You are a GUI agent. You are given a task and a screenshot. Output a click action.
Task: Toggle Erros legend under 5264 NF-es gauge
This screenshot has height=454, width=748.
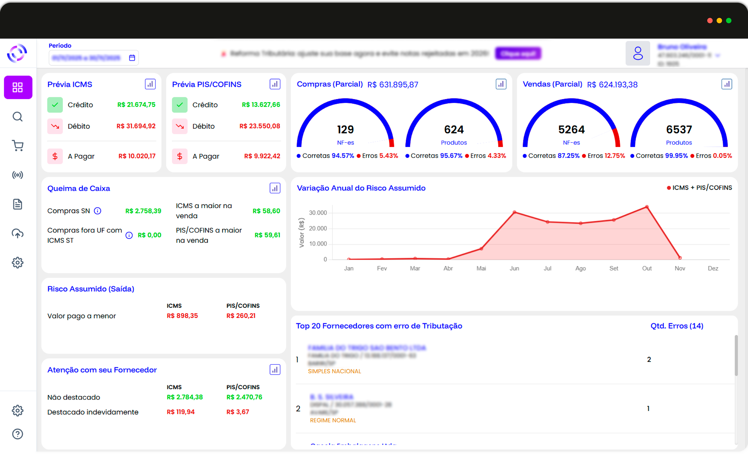pyautogui.click(x=595, y=156)
